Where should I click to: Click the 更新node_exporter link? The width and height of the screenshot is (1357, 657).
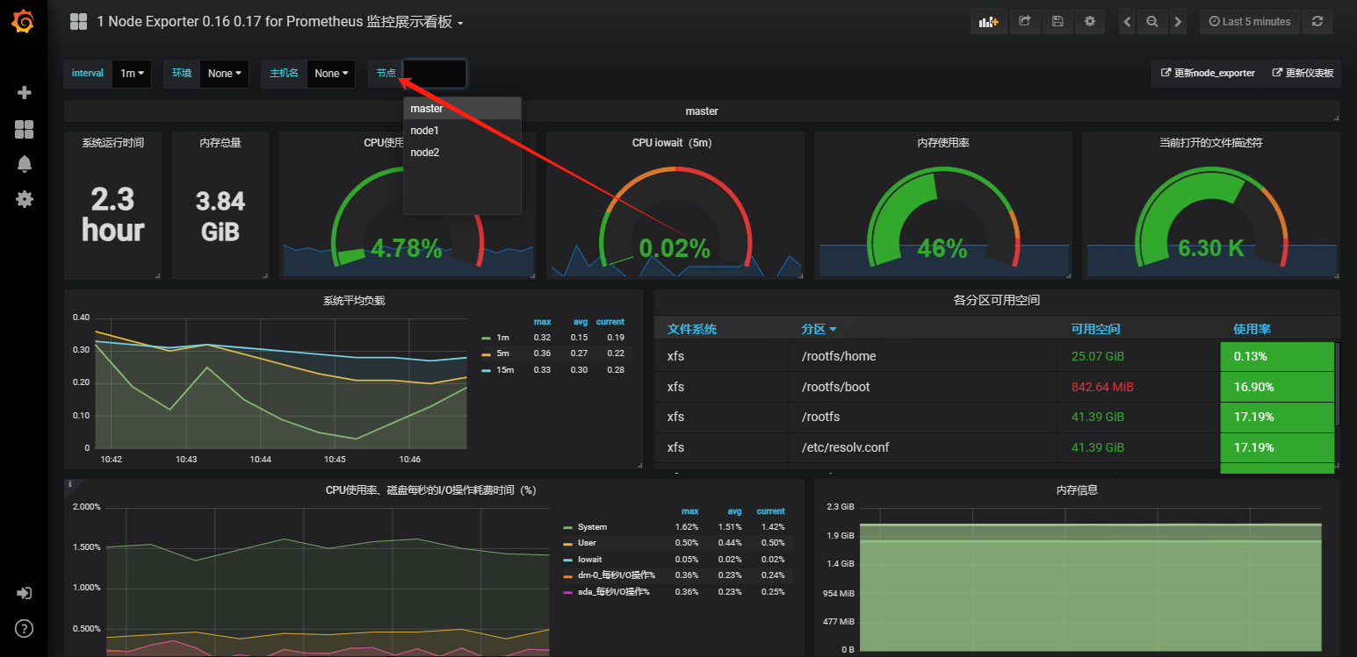click(x=1208, y=74)
